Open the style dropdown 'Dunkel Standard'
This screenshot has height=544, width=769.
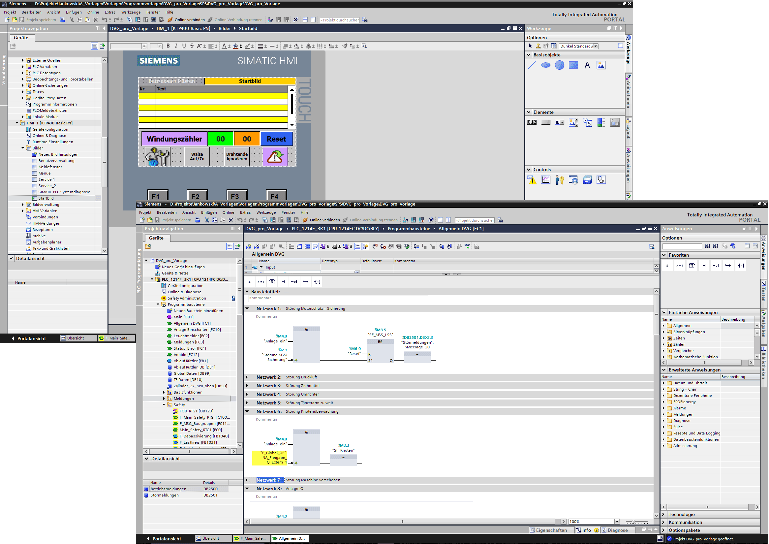(x=596, y=46)
